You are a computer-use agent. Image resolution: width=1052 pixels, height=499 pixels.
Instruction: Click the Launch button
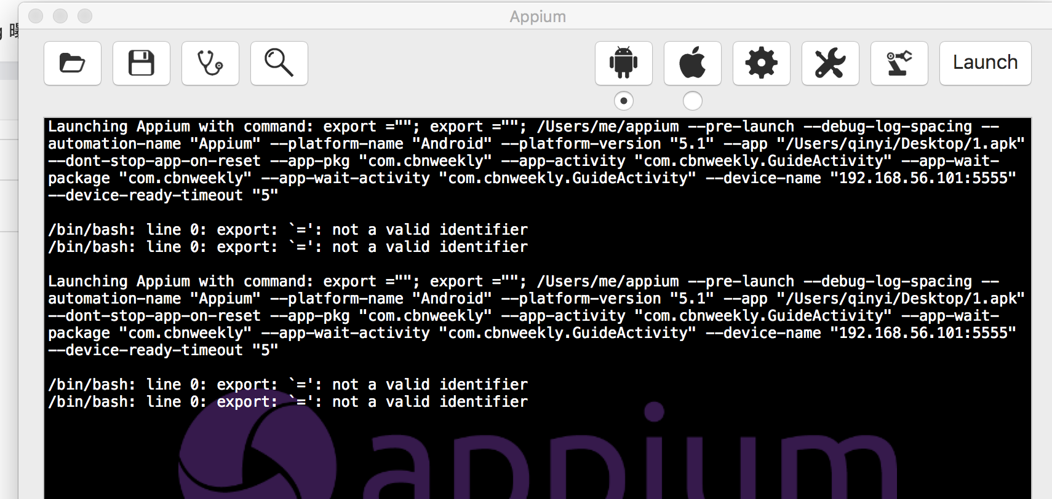[x=986, y=63]
